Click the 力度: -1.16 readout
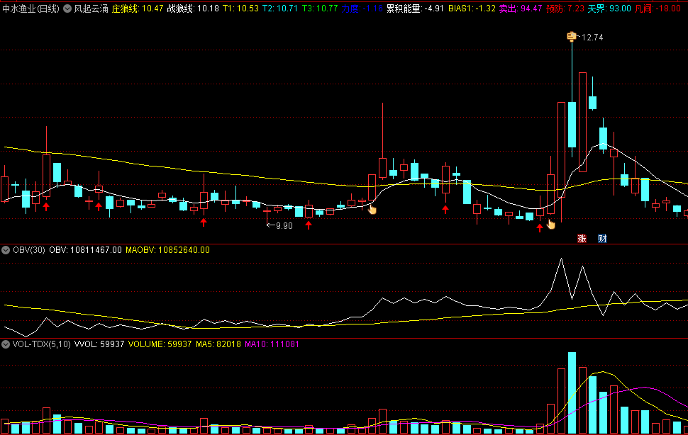The width and height of the screenshot is (688, 435). pyautogui.click(x=362, y=9)
